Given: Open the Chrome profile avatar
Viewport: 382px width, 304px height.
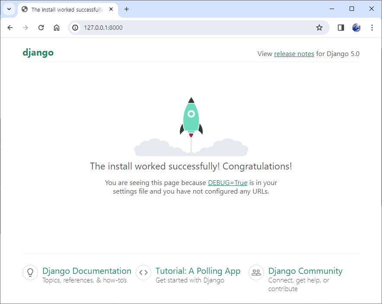Looking at the screenshot, I should click(x=356, y=28).
